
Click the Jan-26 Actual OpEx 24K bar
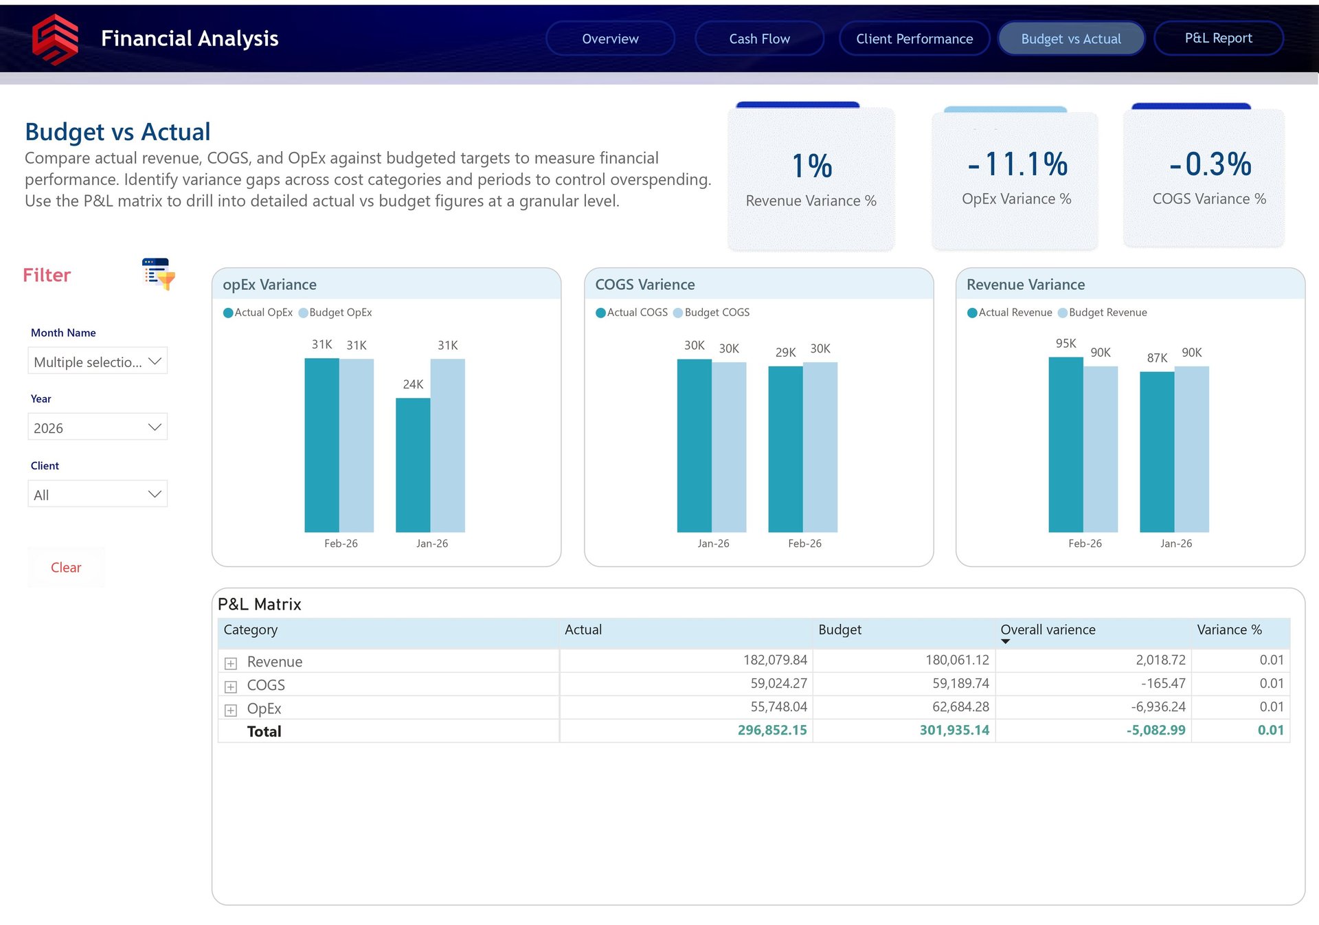pos(413,465)
